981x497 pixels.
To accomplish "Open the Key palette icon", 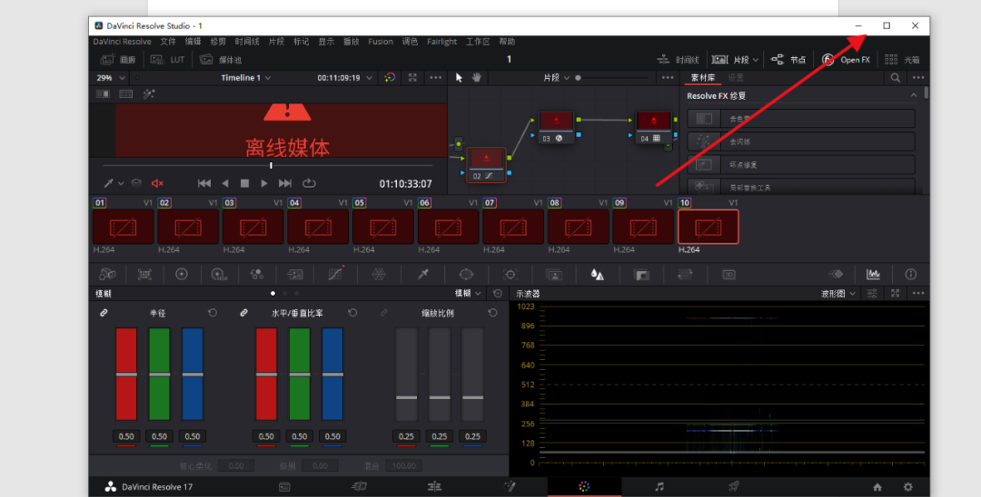I will click(x=640, y=274).
